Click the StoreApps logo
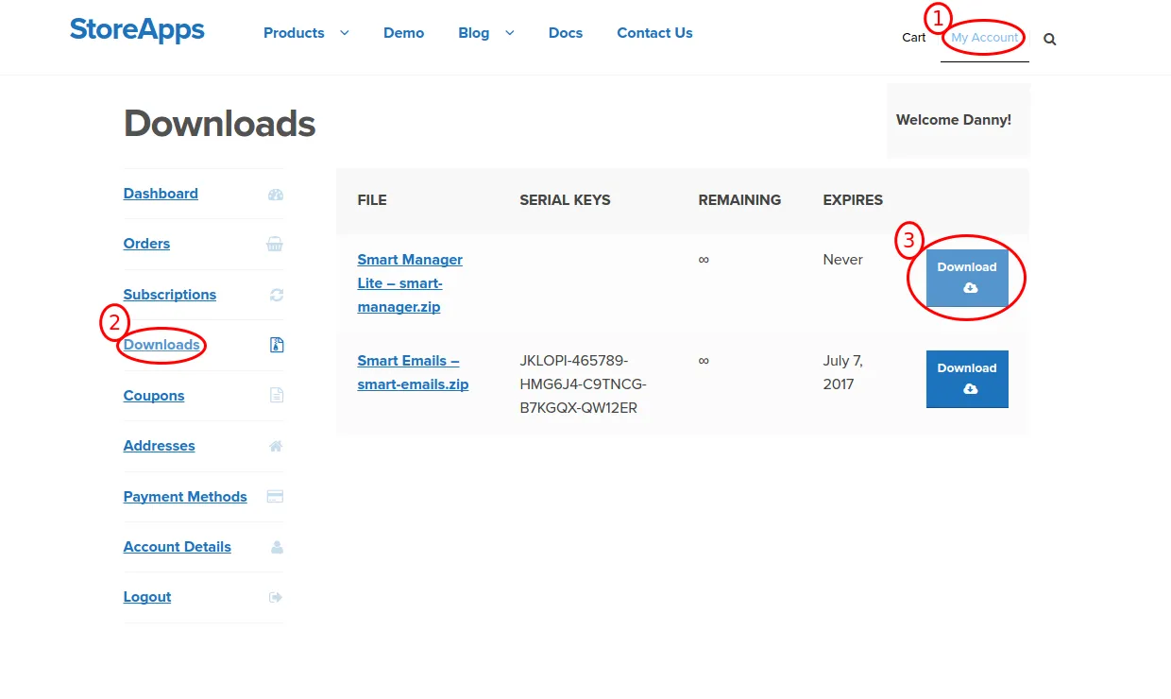Screen dimensions: 1171x699 click(137, 30)
